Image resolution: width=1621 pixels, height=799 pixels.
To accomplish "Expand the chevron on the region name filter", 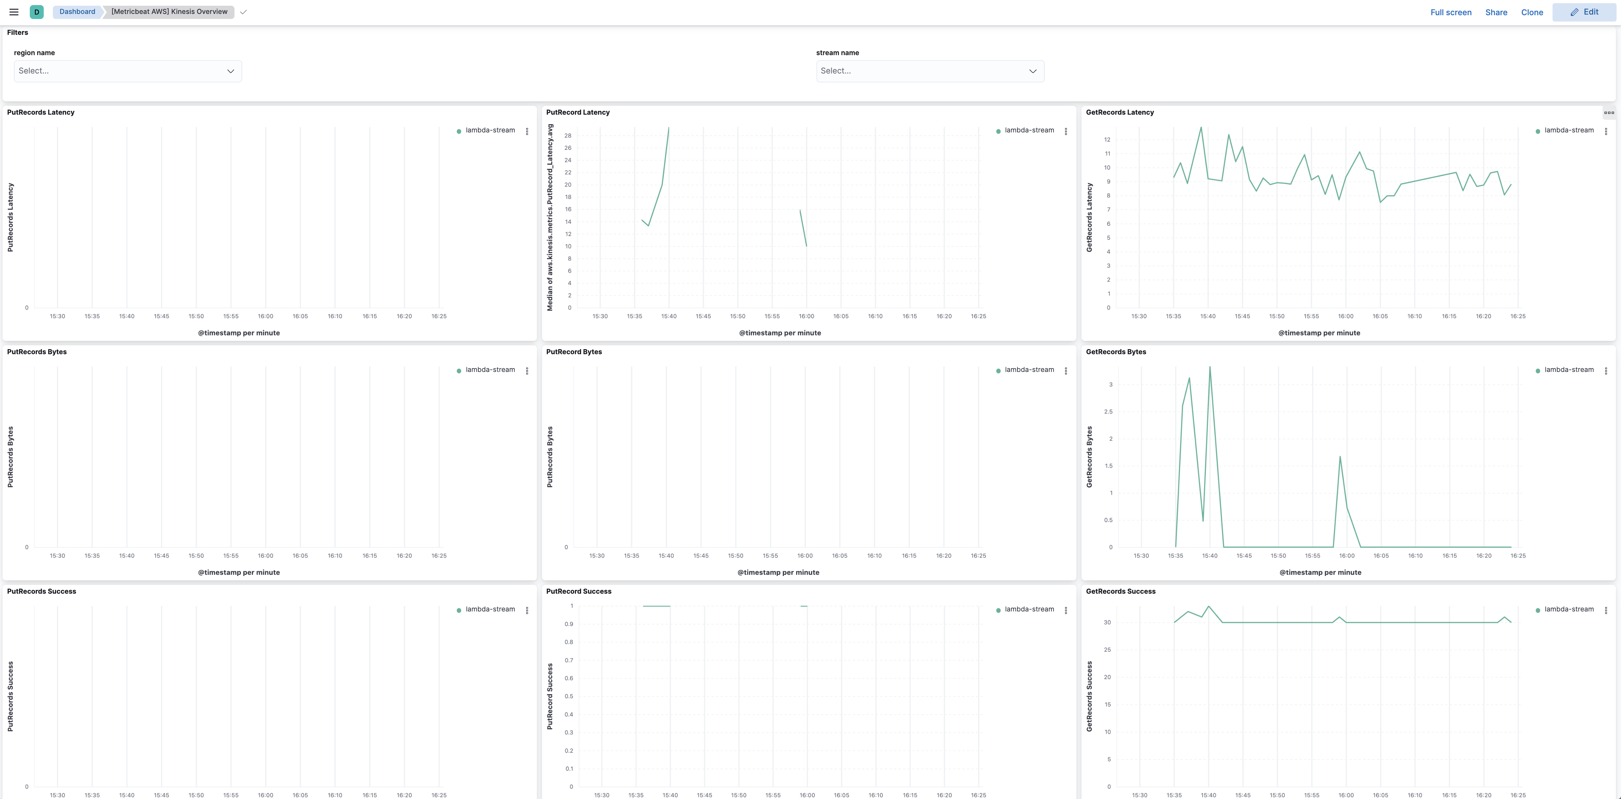I will (x=230, y=71).
